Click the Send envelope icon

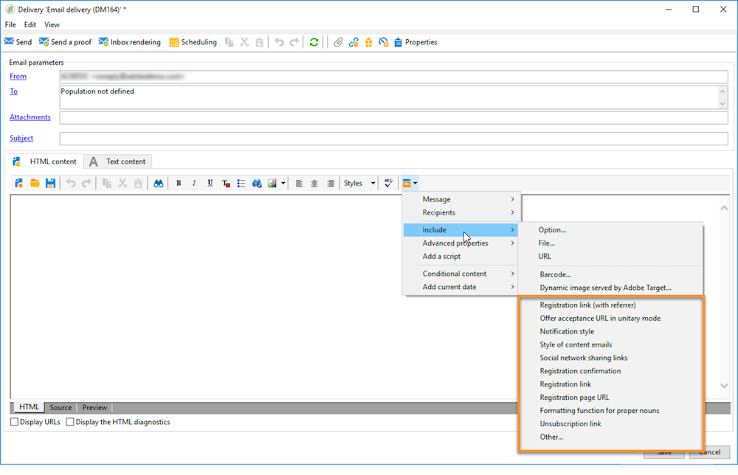coord(9,42)
